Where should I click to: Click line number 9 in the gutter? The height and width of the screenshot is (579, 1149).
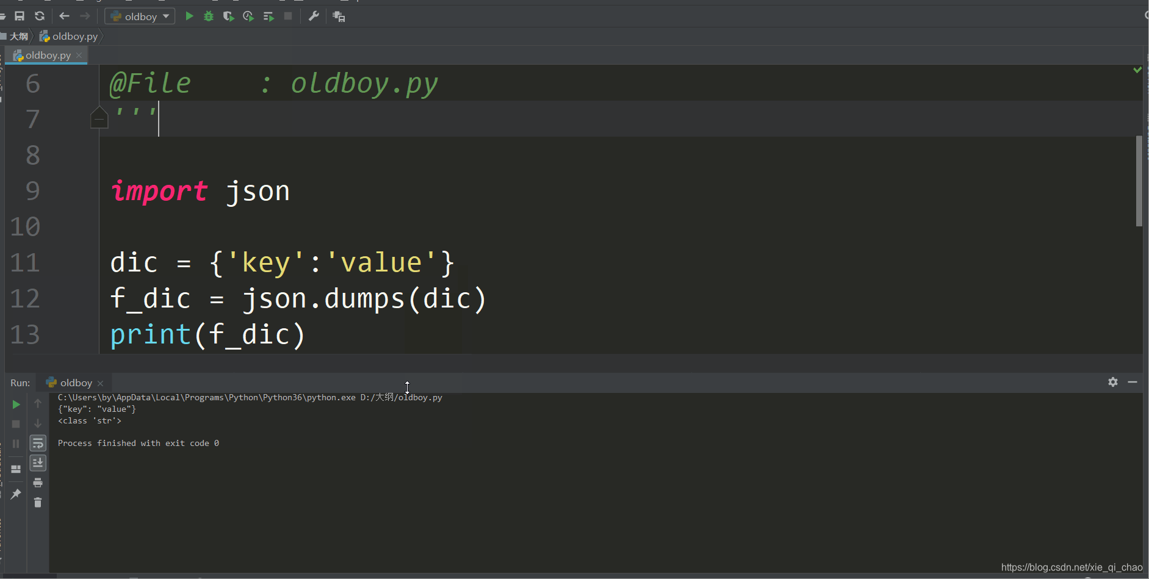(33, 191)
